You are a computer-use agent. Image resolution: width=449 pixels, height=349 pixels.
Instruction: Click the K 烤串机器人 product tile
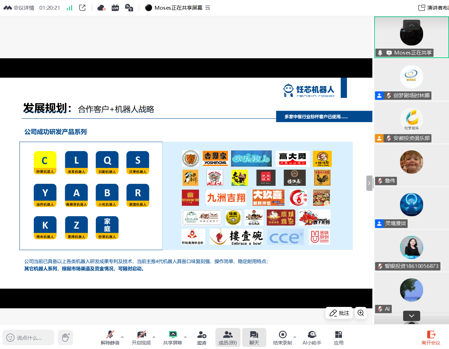[45, 228]
